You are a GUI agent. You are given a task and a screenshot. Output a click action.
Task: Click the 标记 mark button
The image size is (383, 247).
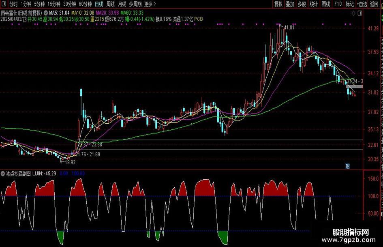[349, 4]
